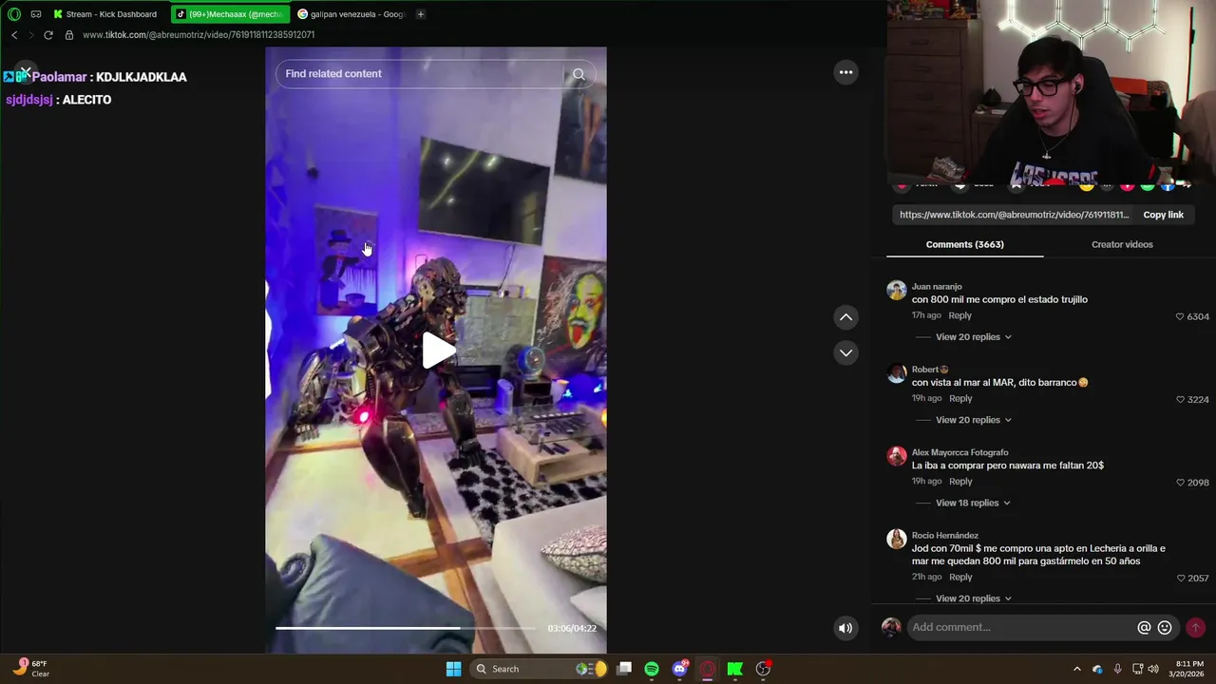Click the browser address bar URL
This screenshot has width=1216, height=684.
(199, 35)
